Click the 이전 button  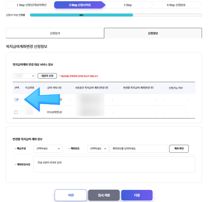[71, 195]
